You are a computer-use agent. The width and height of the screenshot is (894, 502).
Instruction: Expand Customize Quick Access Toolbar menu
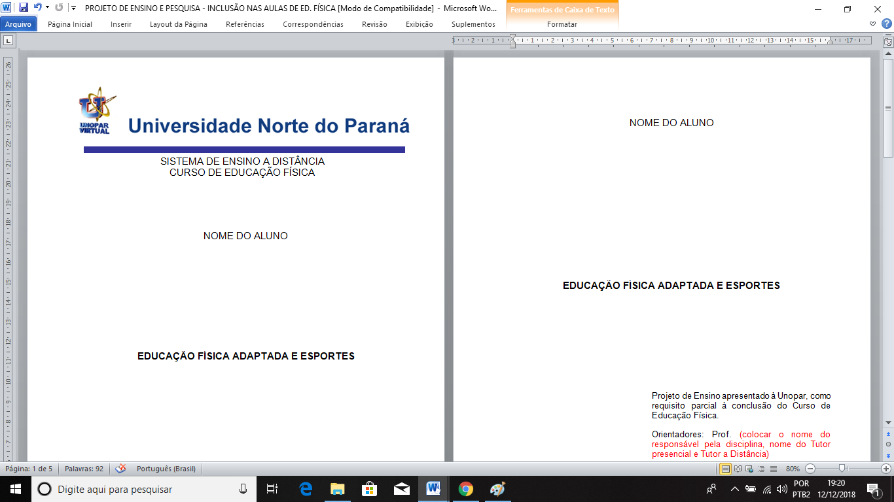coord(73,8)
